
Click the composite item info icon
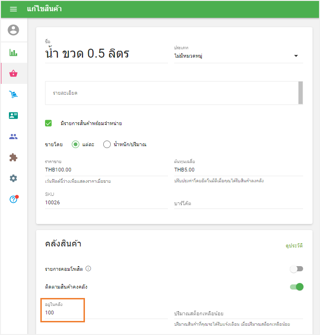click(88, 269)
